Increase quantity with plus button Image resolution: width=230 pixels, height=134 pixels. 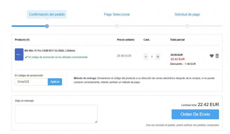pyautogui.click(x=158, y=57)
